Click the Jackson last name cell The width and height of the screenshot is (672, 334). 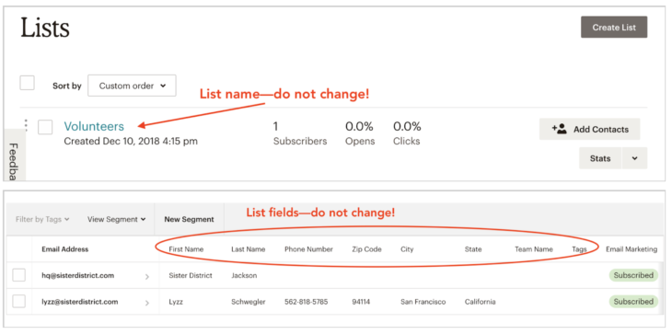244,276
